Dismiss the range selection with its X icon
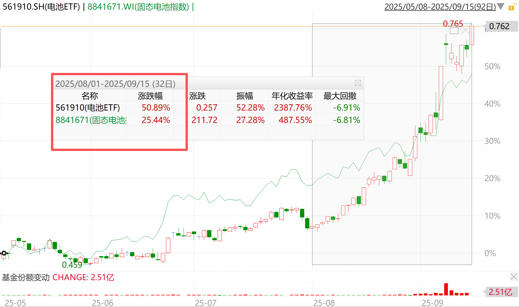Screen dimensions: 519x307 (465, 30)
